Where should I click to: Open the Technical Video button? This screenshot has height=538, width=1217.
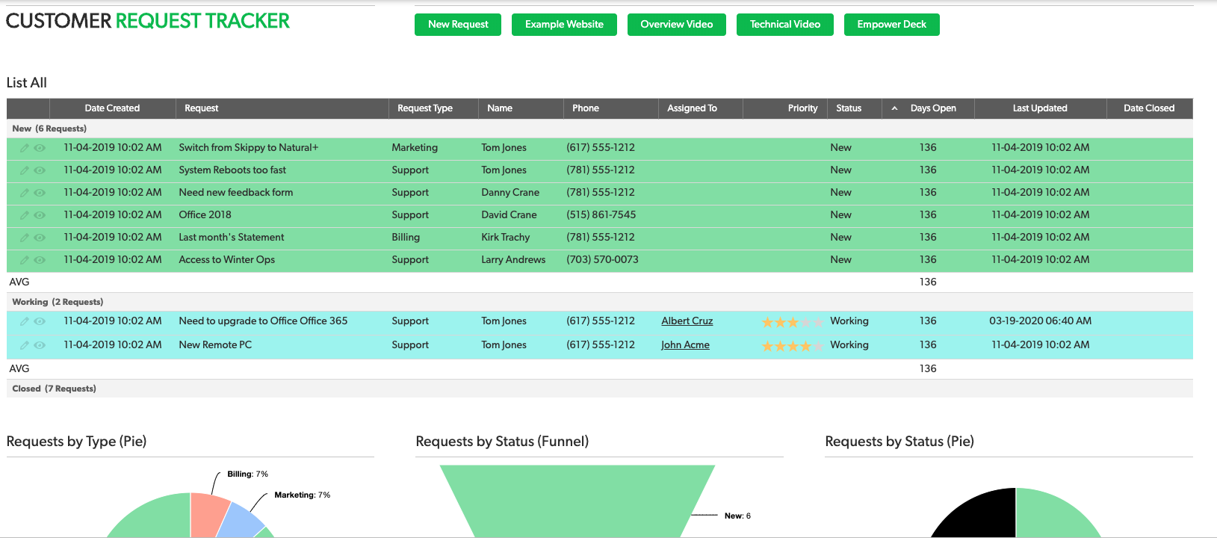pyautogui.click(x=785, y=25)
